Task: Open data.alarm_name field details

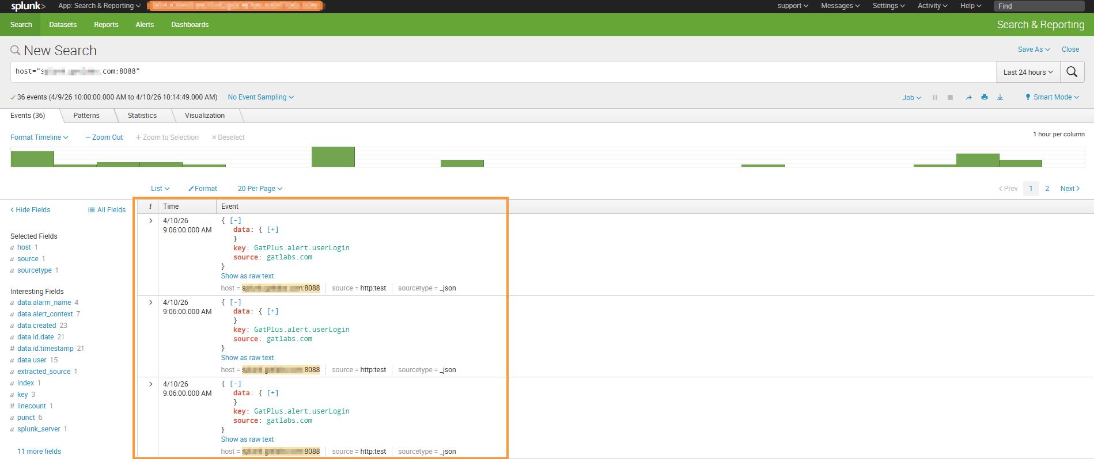Action: 44,303
